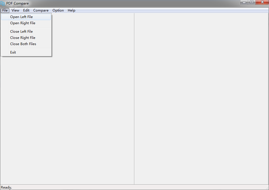Click Exit in the File menu
269x190 pixels.
click(x=26, y=52)
